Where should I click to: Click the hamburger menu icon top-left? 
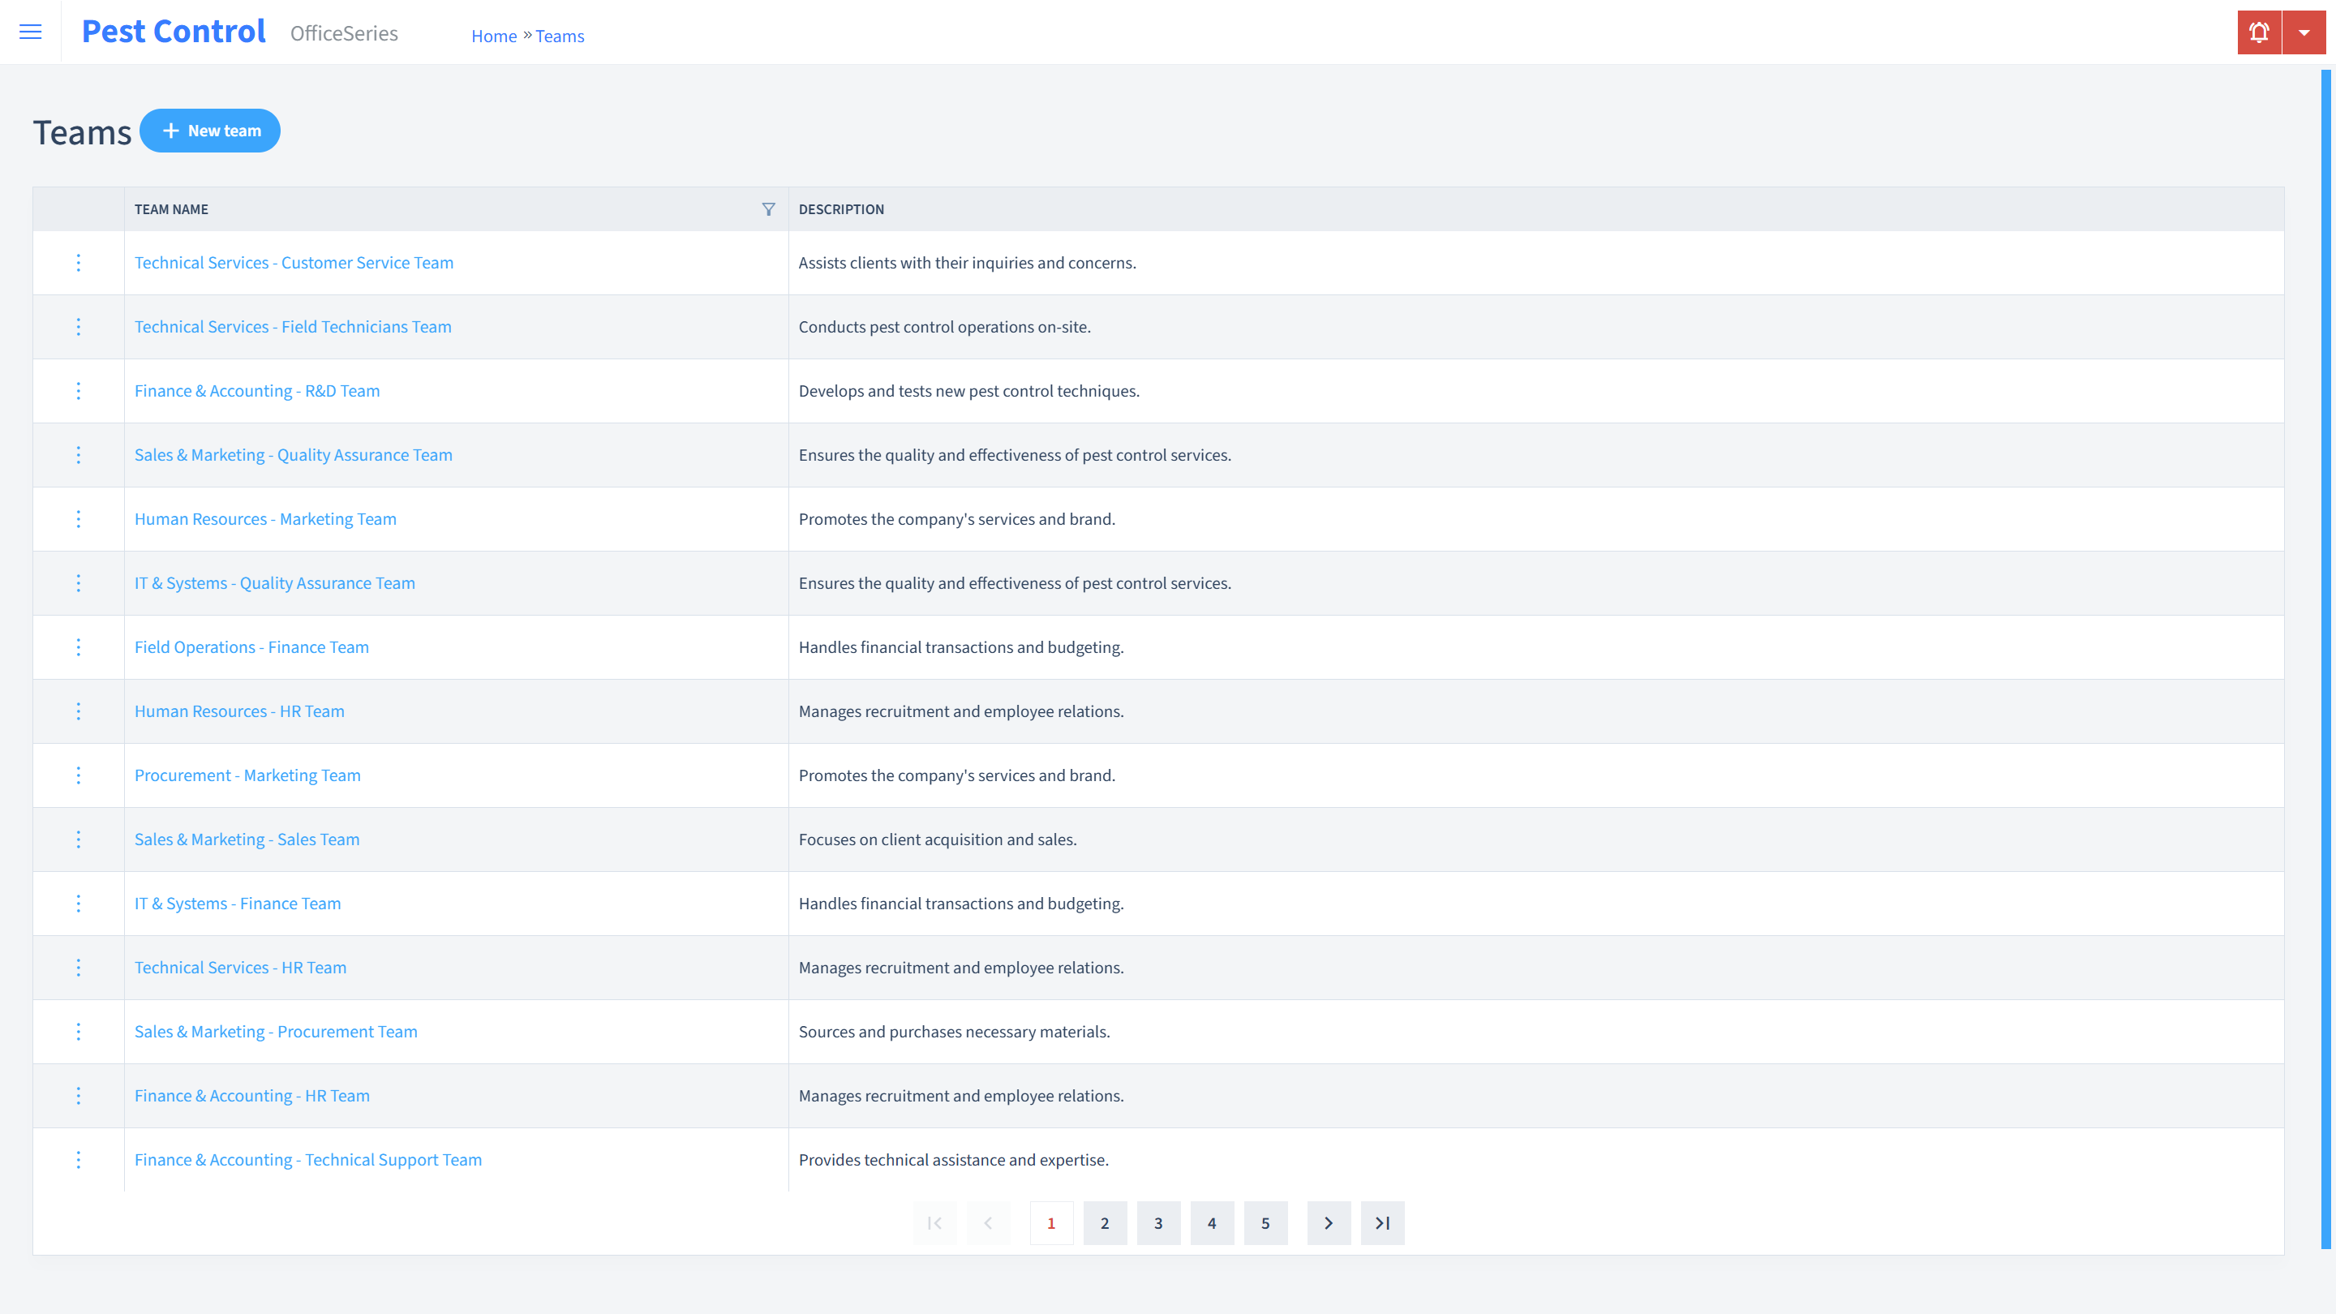point(31,31)
